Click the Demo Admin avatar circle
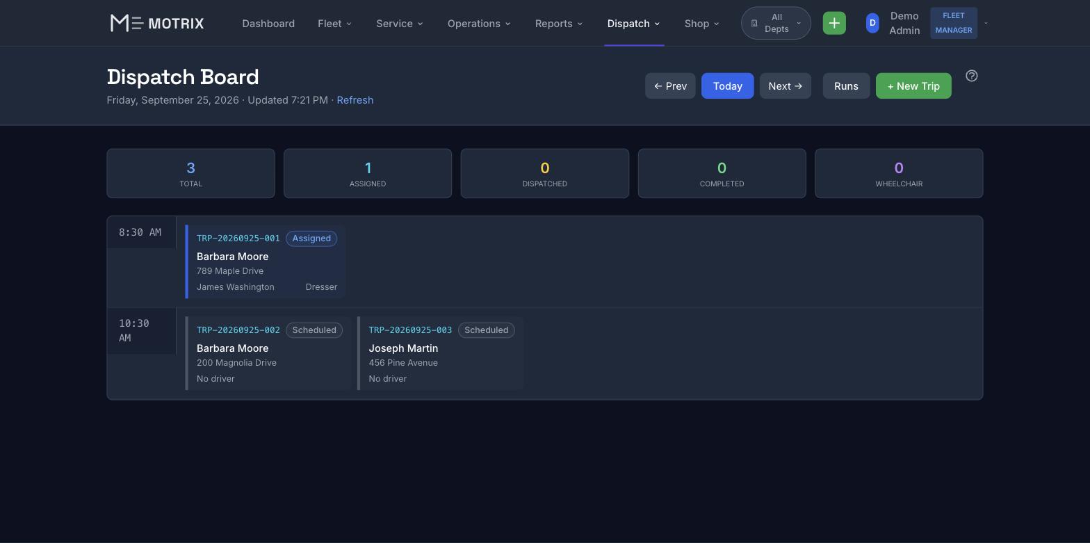1090x543 pixels. 872,23
